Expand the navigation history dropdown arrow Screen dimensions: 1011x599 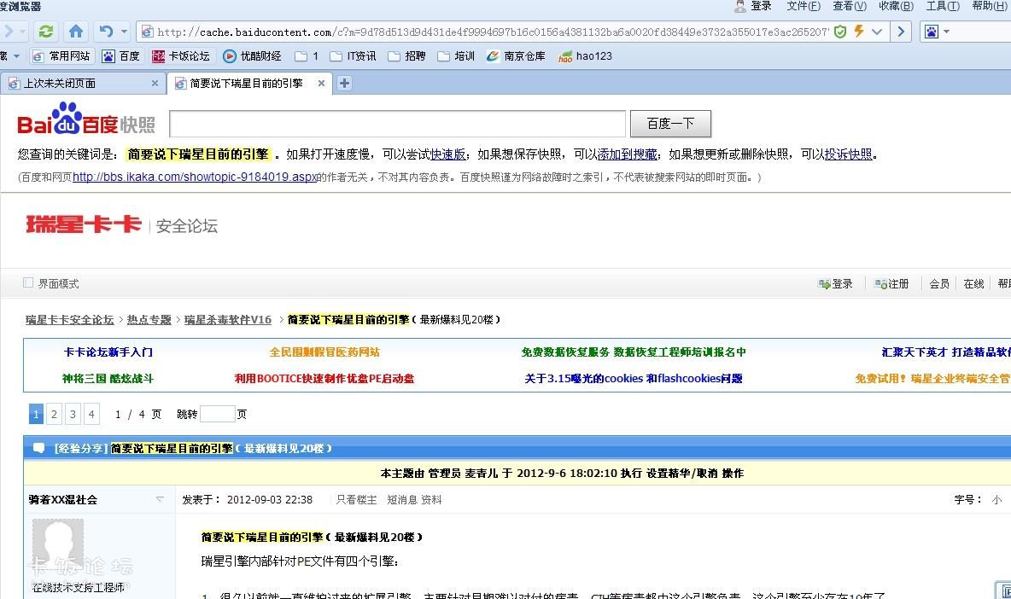22,32
